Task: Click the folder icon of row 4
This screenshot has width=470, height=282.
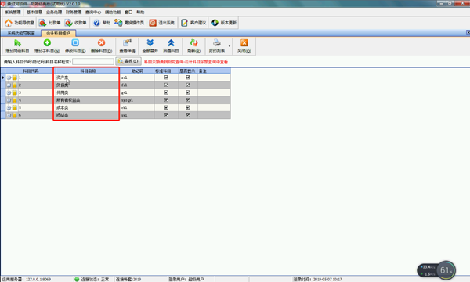Action: pyautogui.click(x=15, y=100)
